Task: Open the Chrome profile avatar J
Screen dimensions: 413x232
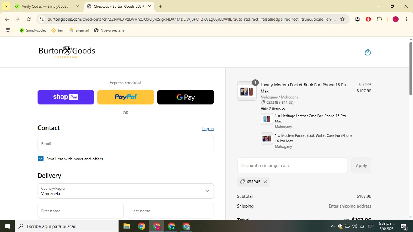Action: click(395, 19)
